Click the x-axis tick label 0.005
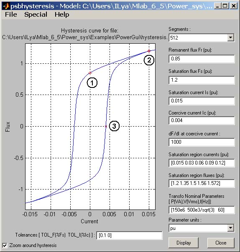The width and height of the screenshot is (240, 252). point(109,214)
